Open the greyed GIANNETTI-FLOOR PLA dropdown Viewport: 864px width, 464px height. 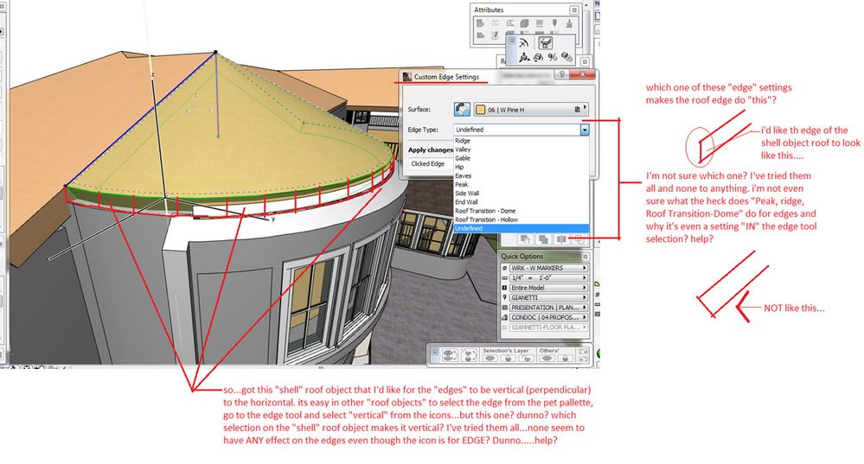tap(548, 327)
